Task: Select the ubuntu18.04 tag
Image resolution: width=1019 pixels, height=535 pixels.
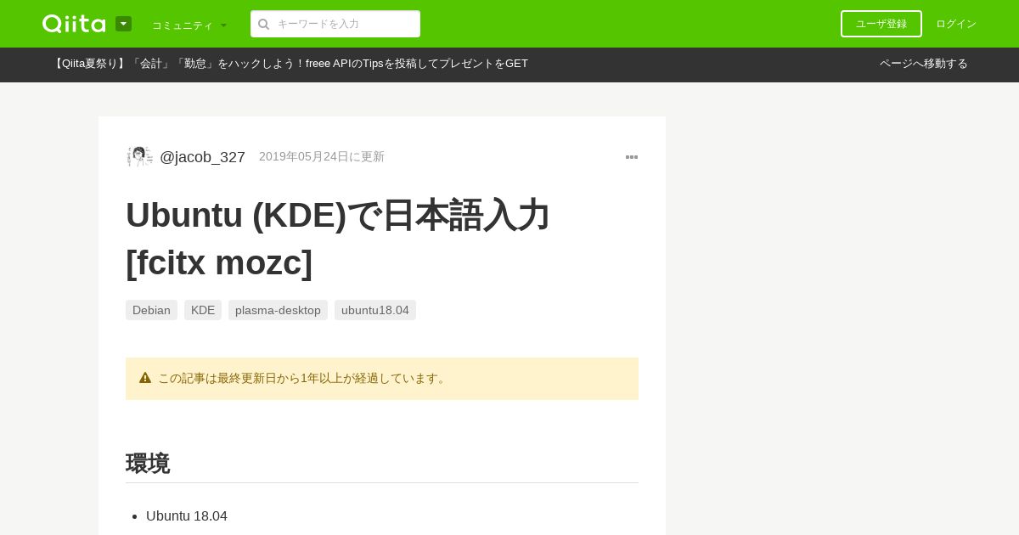Action: [x=375, y=310]
